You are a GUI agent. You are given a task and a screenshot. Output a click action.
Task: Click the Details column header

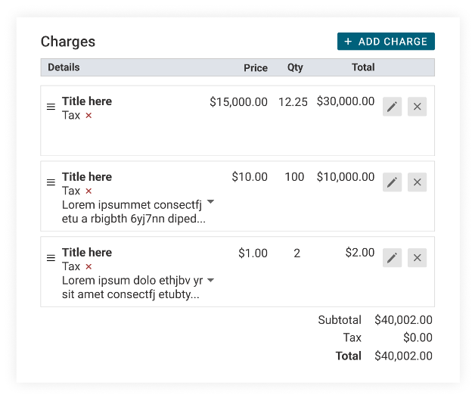click(x=64, y=67)
